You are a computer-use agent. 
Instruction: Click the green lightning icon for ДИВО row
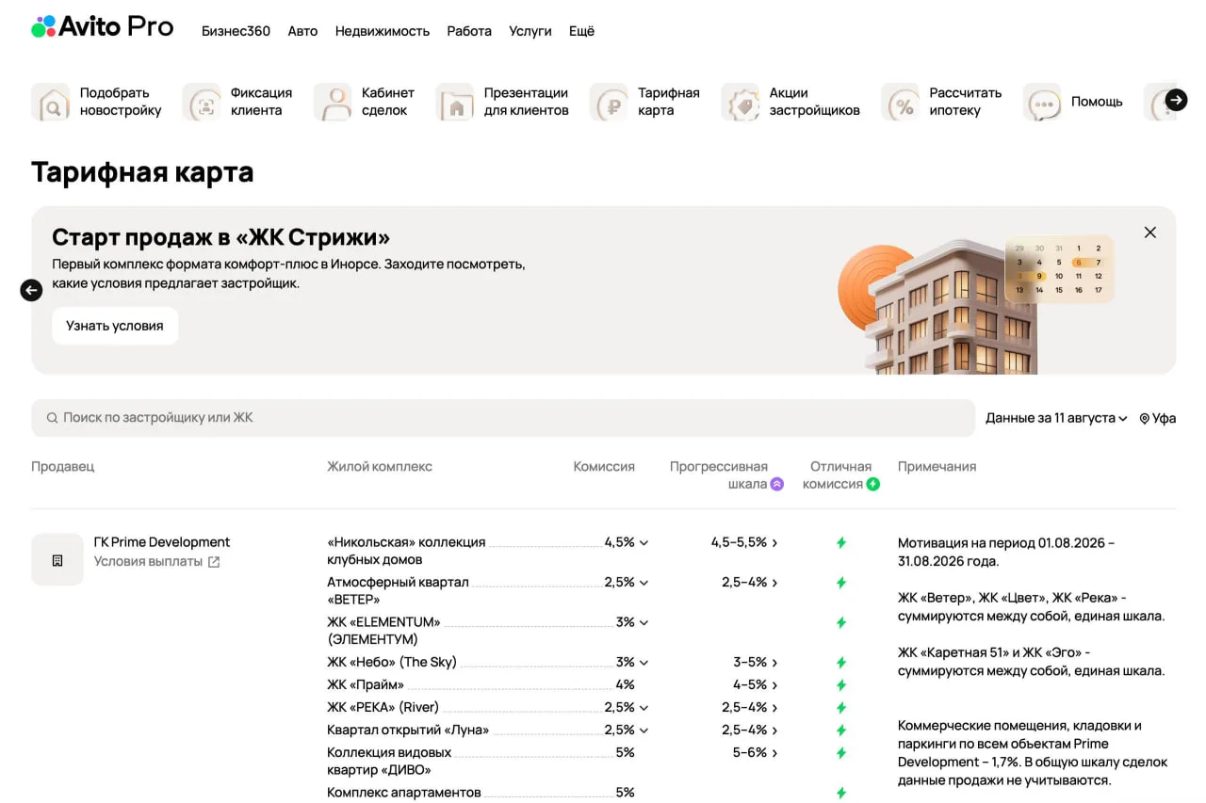pyautogui.click(x=841, y=753)
